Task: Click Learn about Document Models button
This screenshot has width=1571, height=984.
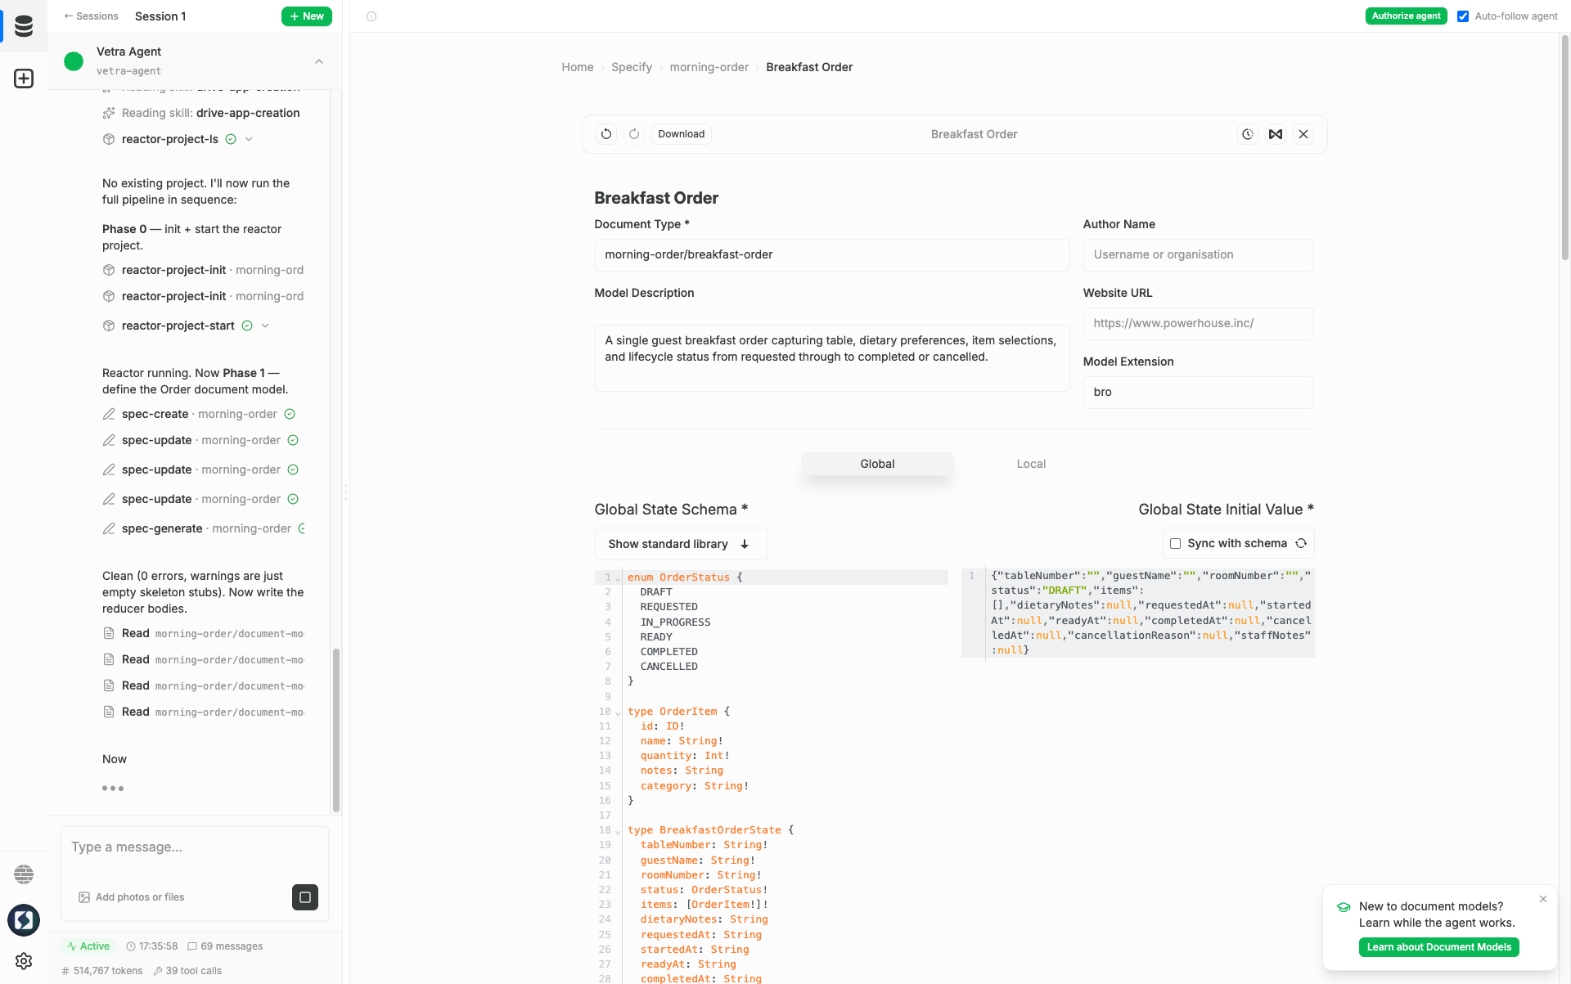Action: click(x=1438, y=947)
